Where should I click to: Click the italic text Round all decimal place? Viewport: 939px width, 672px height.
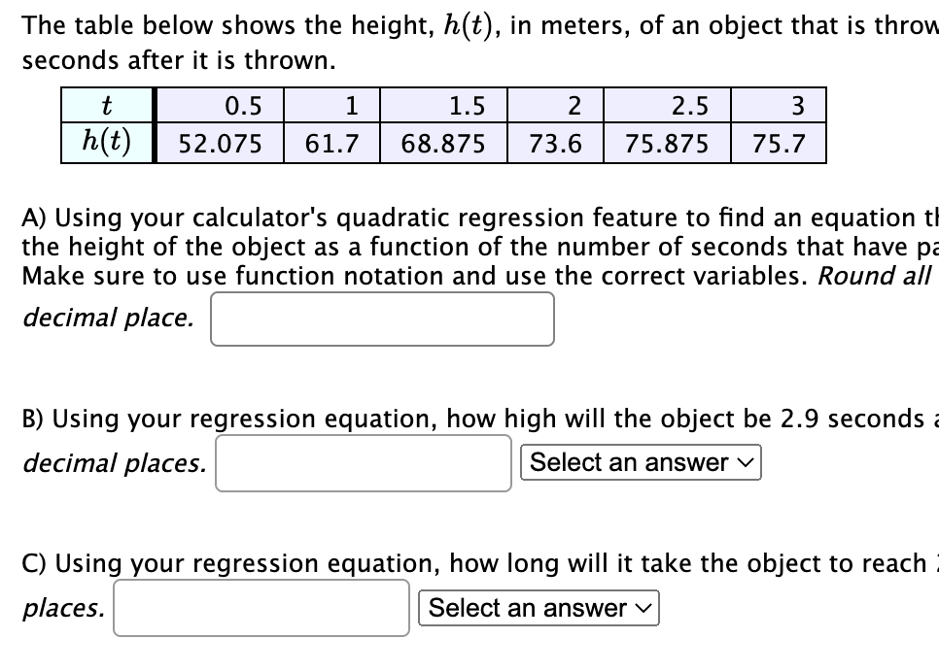[x=107, y=318]
